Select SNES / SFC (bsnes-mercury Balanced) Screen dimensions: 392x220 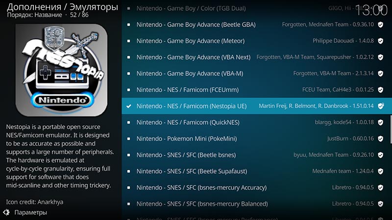tap(257, 204)
